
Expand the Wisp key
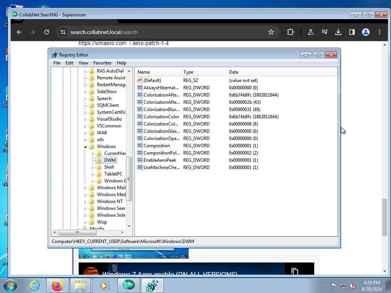[85, 222]
